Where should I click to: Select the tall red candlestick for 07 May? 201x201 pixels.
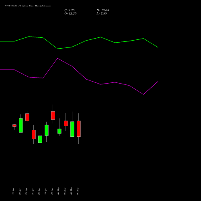[79, 129]
